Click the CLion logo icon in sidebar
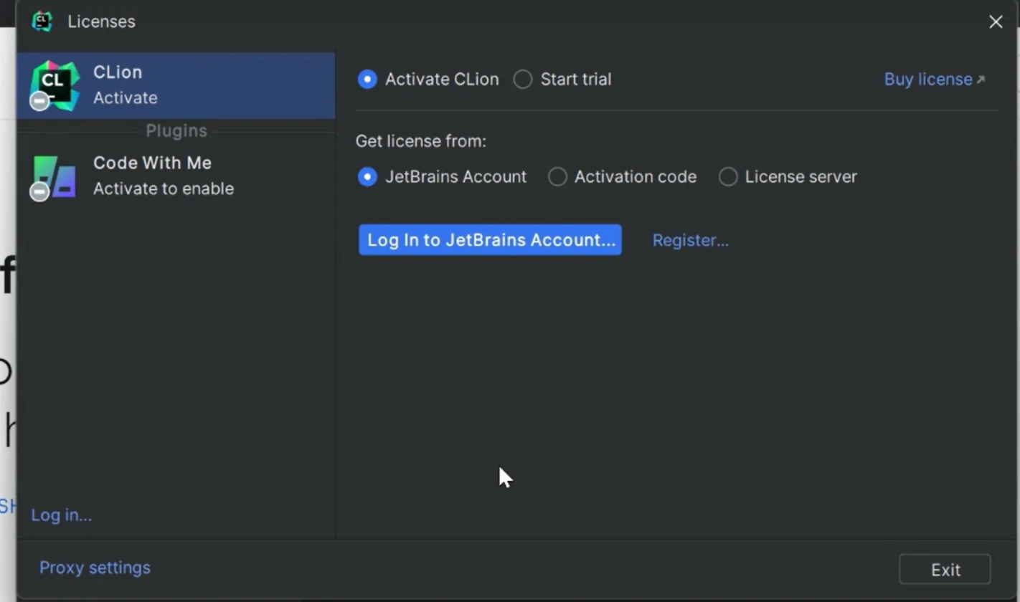The height and width of the screenshot is (602, 1020). [x=55, y=85]
